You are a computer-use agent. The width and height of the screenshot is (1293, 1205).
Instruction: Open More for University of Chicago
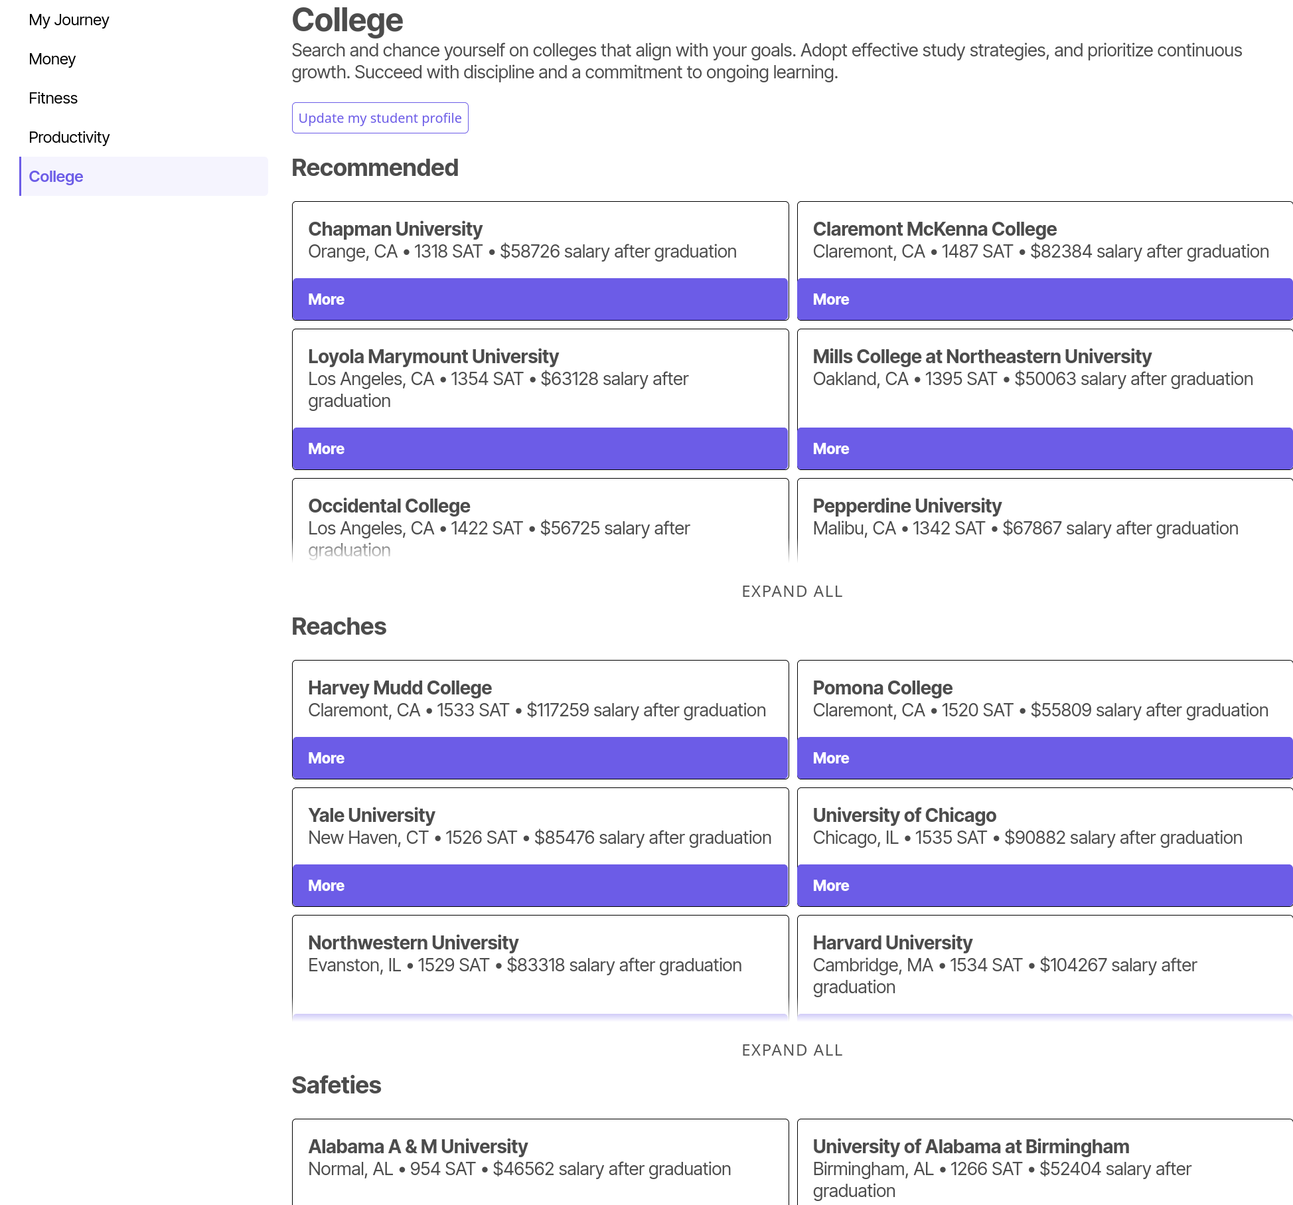click(1044, 886)
